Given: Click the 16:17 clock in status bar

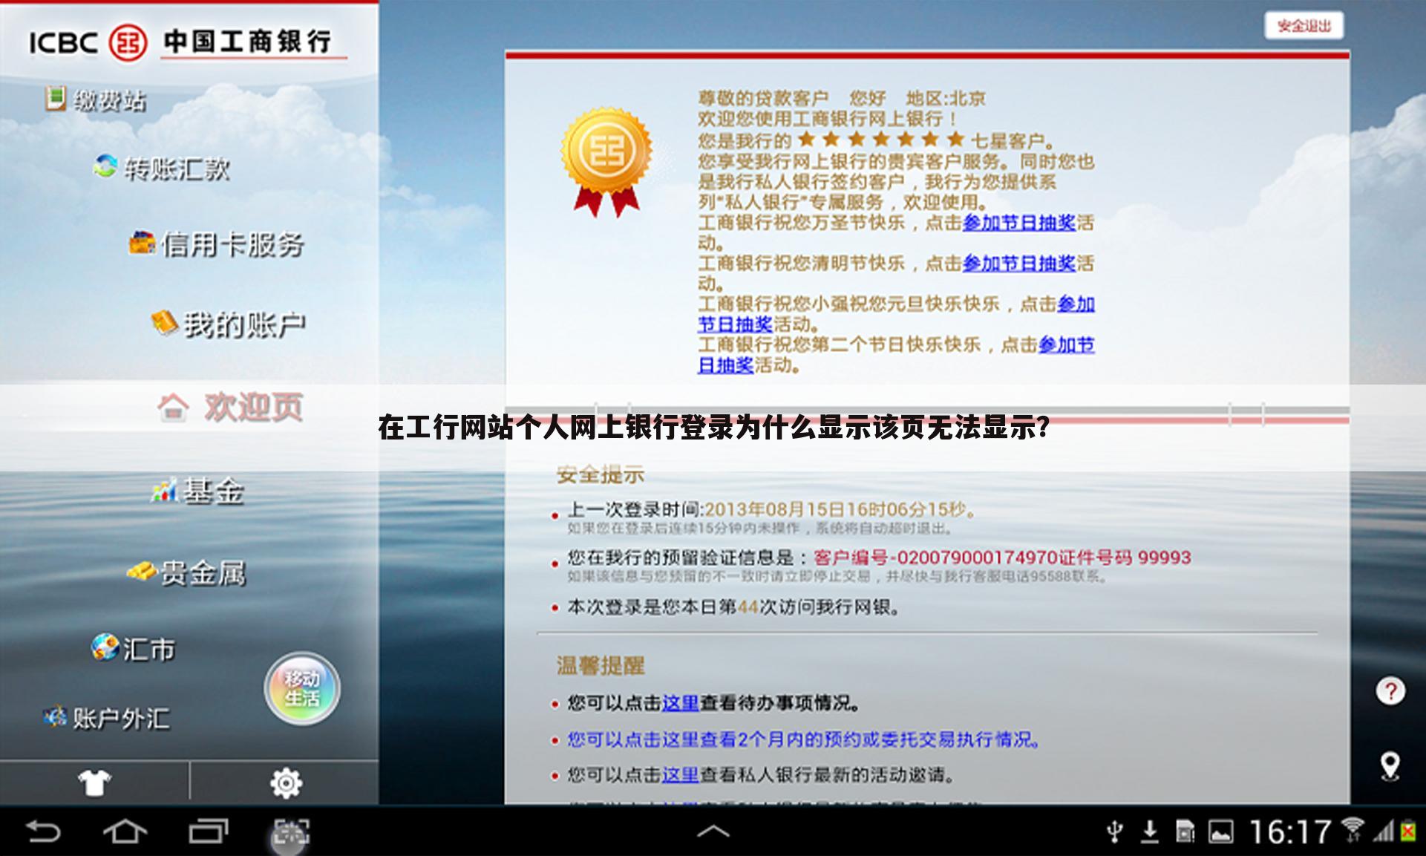Looking at the screenshot, I should (x=1290, y=832).
